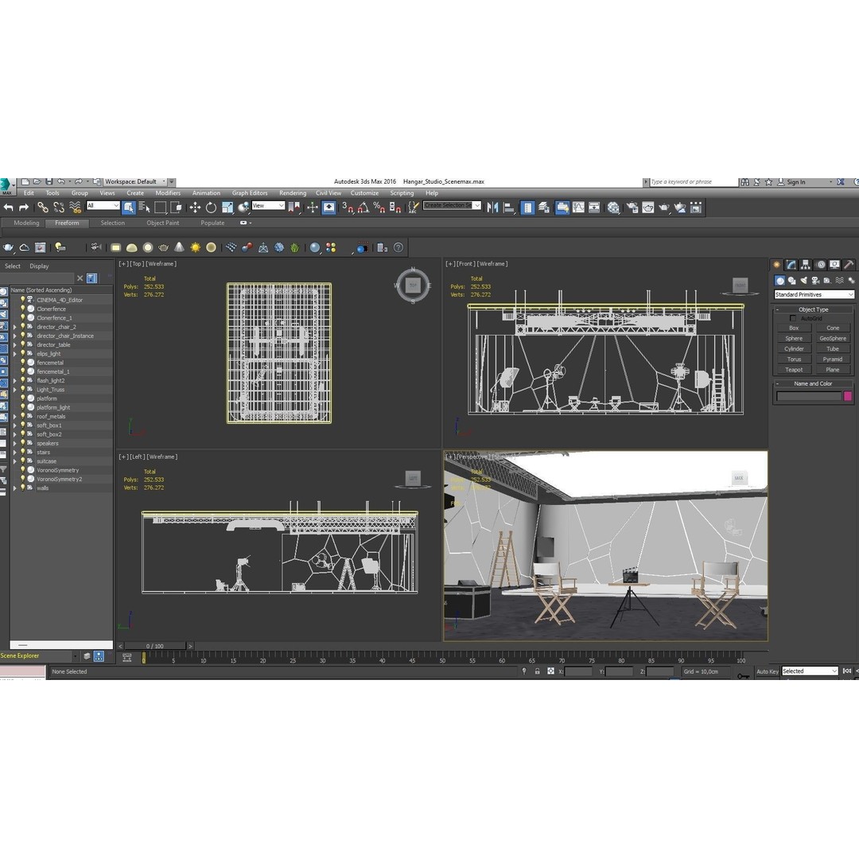The width and height of the screenshot is (859, 859).
Task: Open the Schematic View icon
Action: (x=594, y=208)
